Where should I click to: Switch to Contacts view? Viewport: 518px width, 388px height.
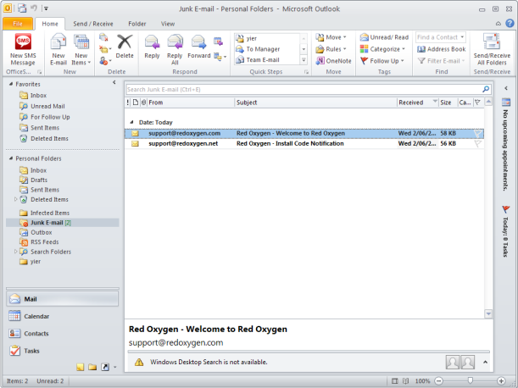62,333
